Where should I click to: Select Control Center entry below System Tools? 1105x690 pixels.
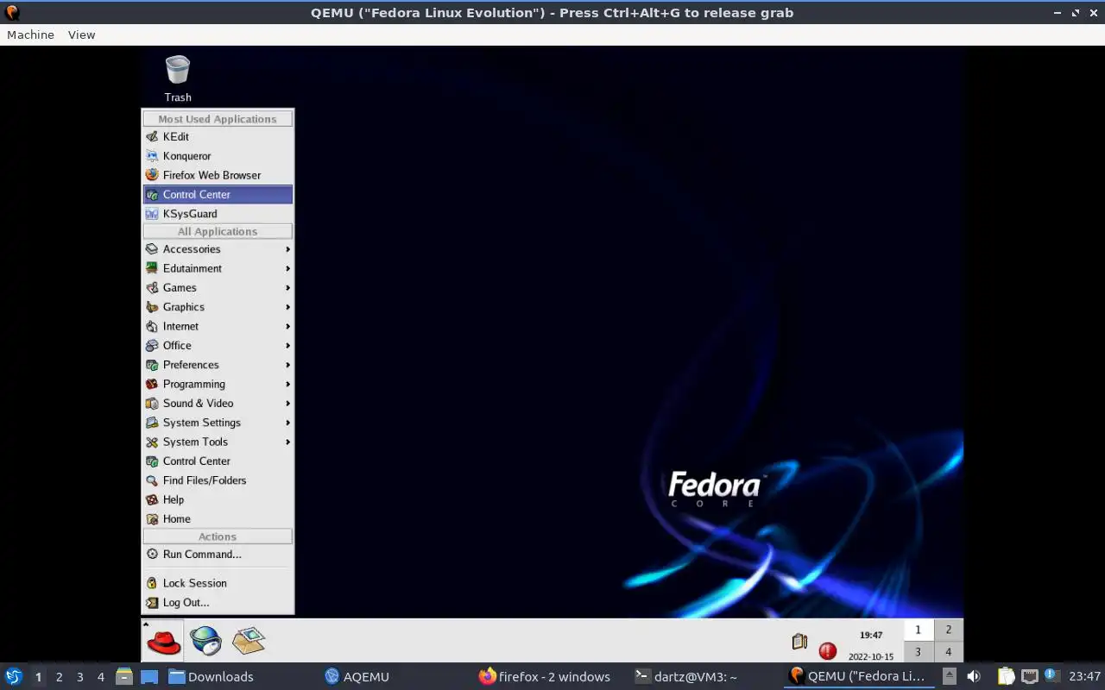point(218,461)
